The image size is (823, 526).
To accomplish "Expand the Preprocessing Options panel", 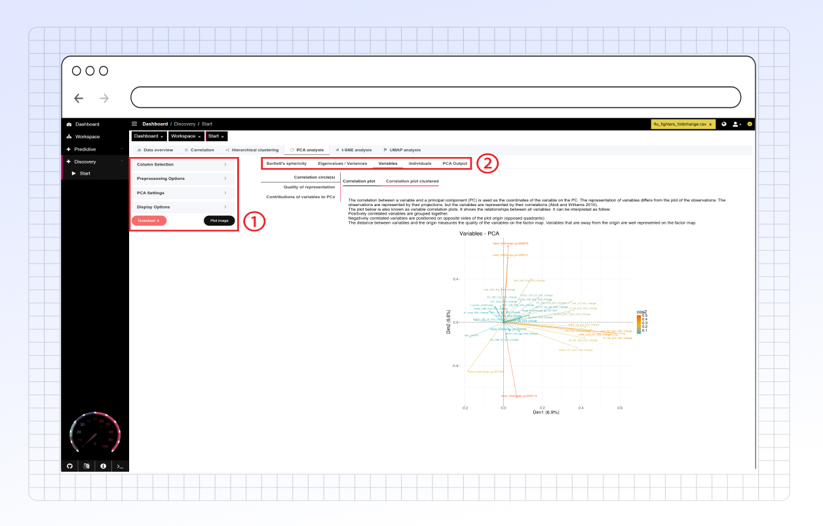I will point(183,179).
